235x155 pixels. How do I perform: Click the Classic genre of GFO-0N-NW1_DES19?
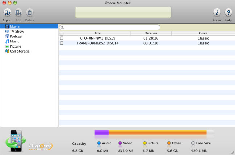tap(203, 38)
